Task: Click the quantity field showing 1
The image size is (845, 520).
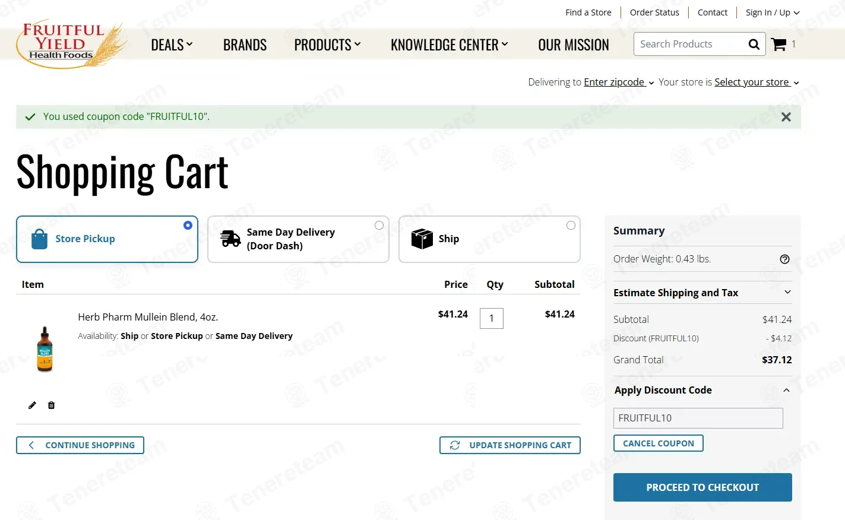Action: pyautogui.click(x=492, y=318)
